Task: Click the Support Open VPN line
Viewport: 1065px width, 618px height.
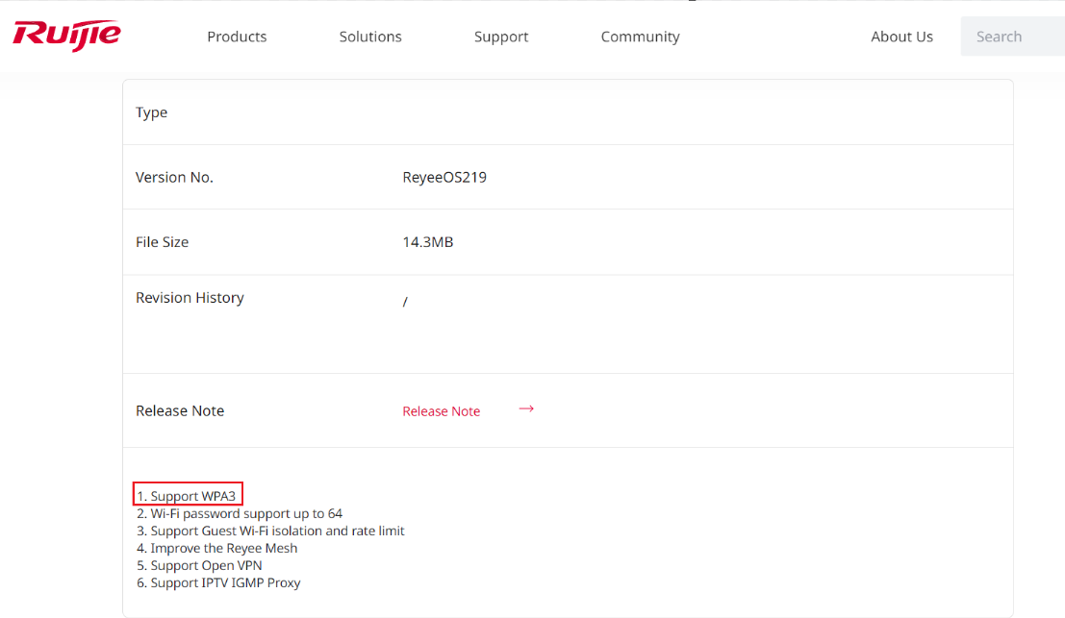Action: click(x=199, y=565)
